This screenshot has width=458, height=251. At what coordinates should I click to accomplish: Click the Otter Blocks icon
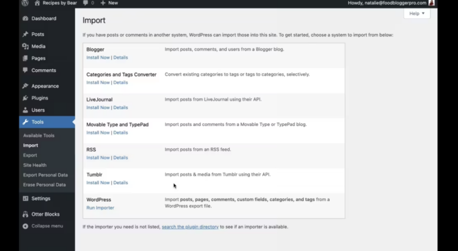point(26,214)
